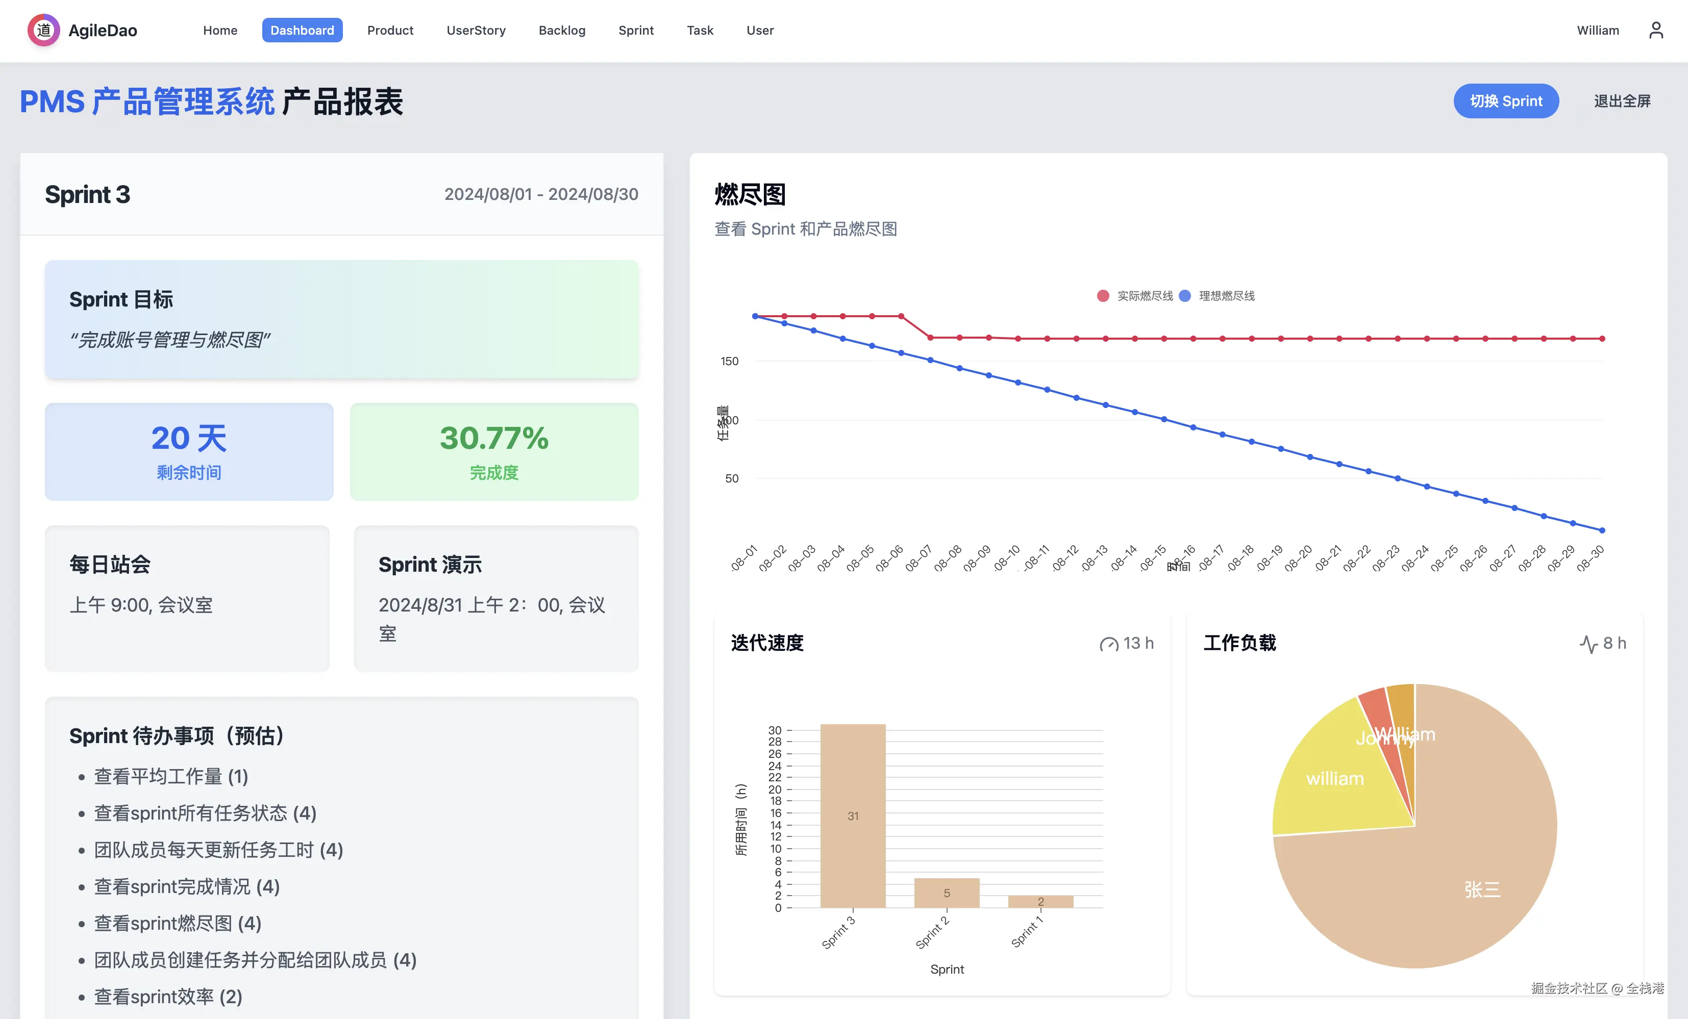Click the UserStory nav item
This screenshot has width=1688, height=1019.
[476, 30]
